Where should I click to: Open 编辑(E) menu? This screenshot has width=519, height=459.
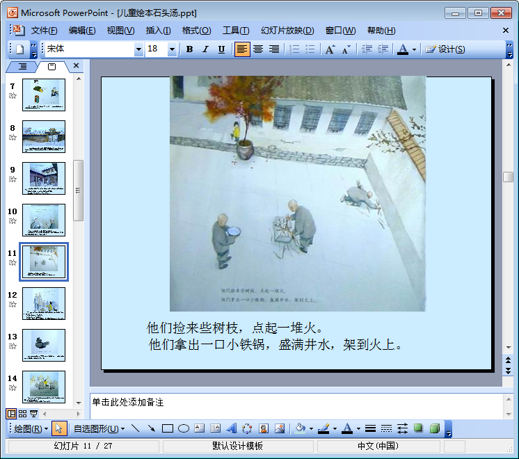(82, 31)
